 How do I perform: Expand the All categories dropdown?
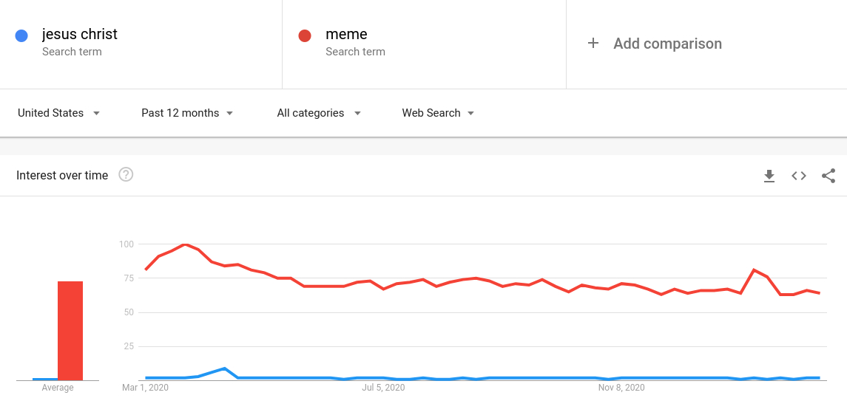[x=319, y=113]
